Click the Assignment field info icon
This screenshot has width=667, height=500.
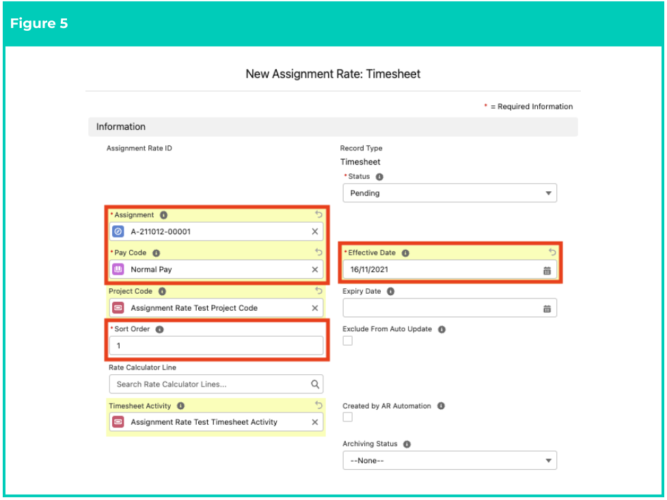[164, 215]
